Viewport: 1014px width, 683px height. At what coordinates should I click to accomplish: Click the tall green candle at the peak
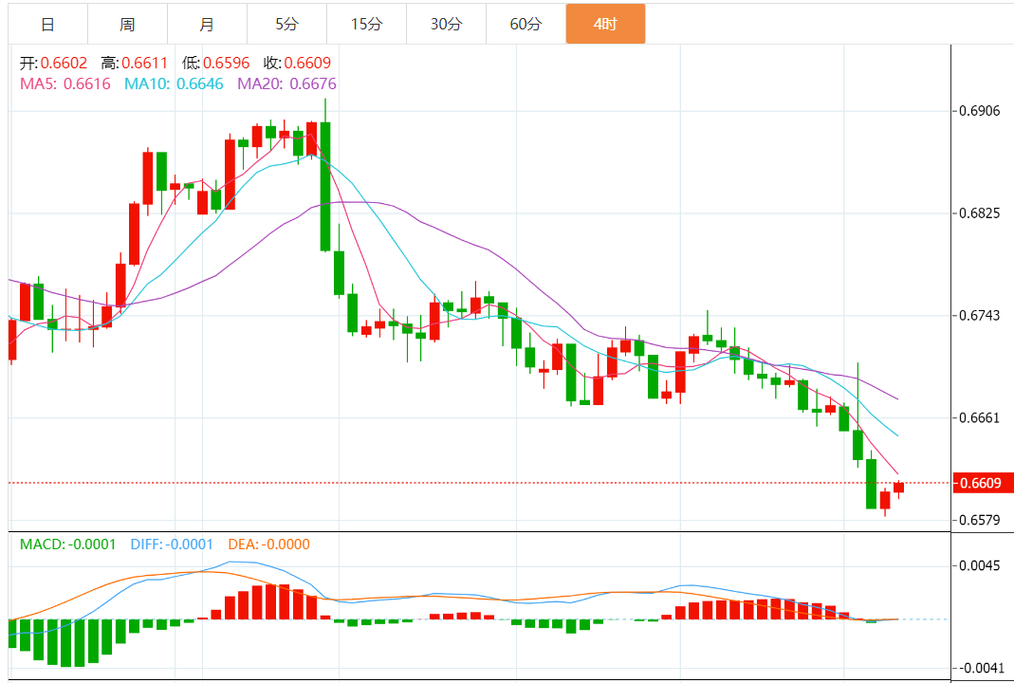click(x=325, y=186)
